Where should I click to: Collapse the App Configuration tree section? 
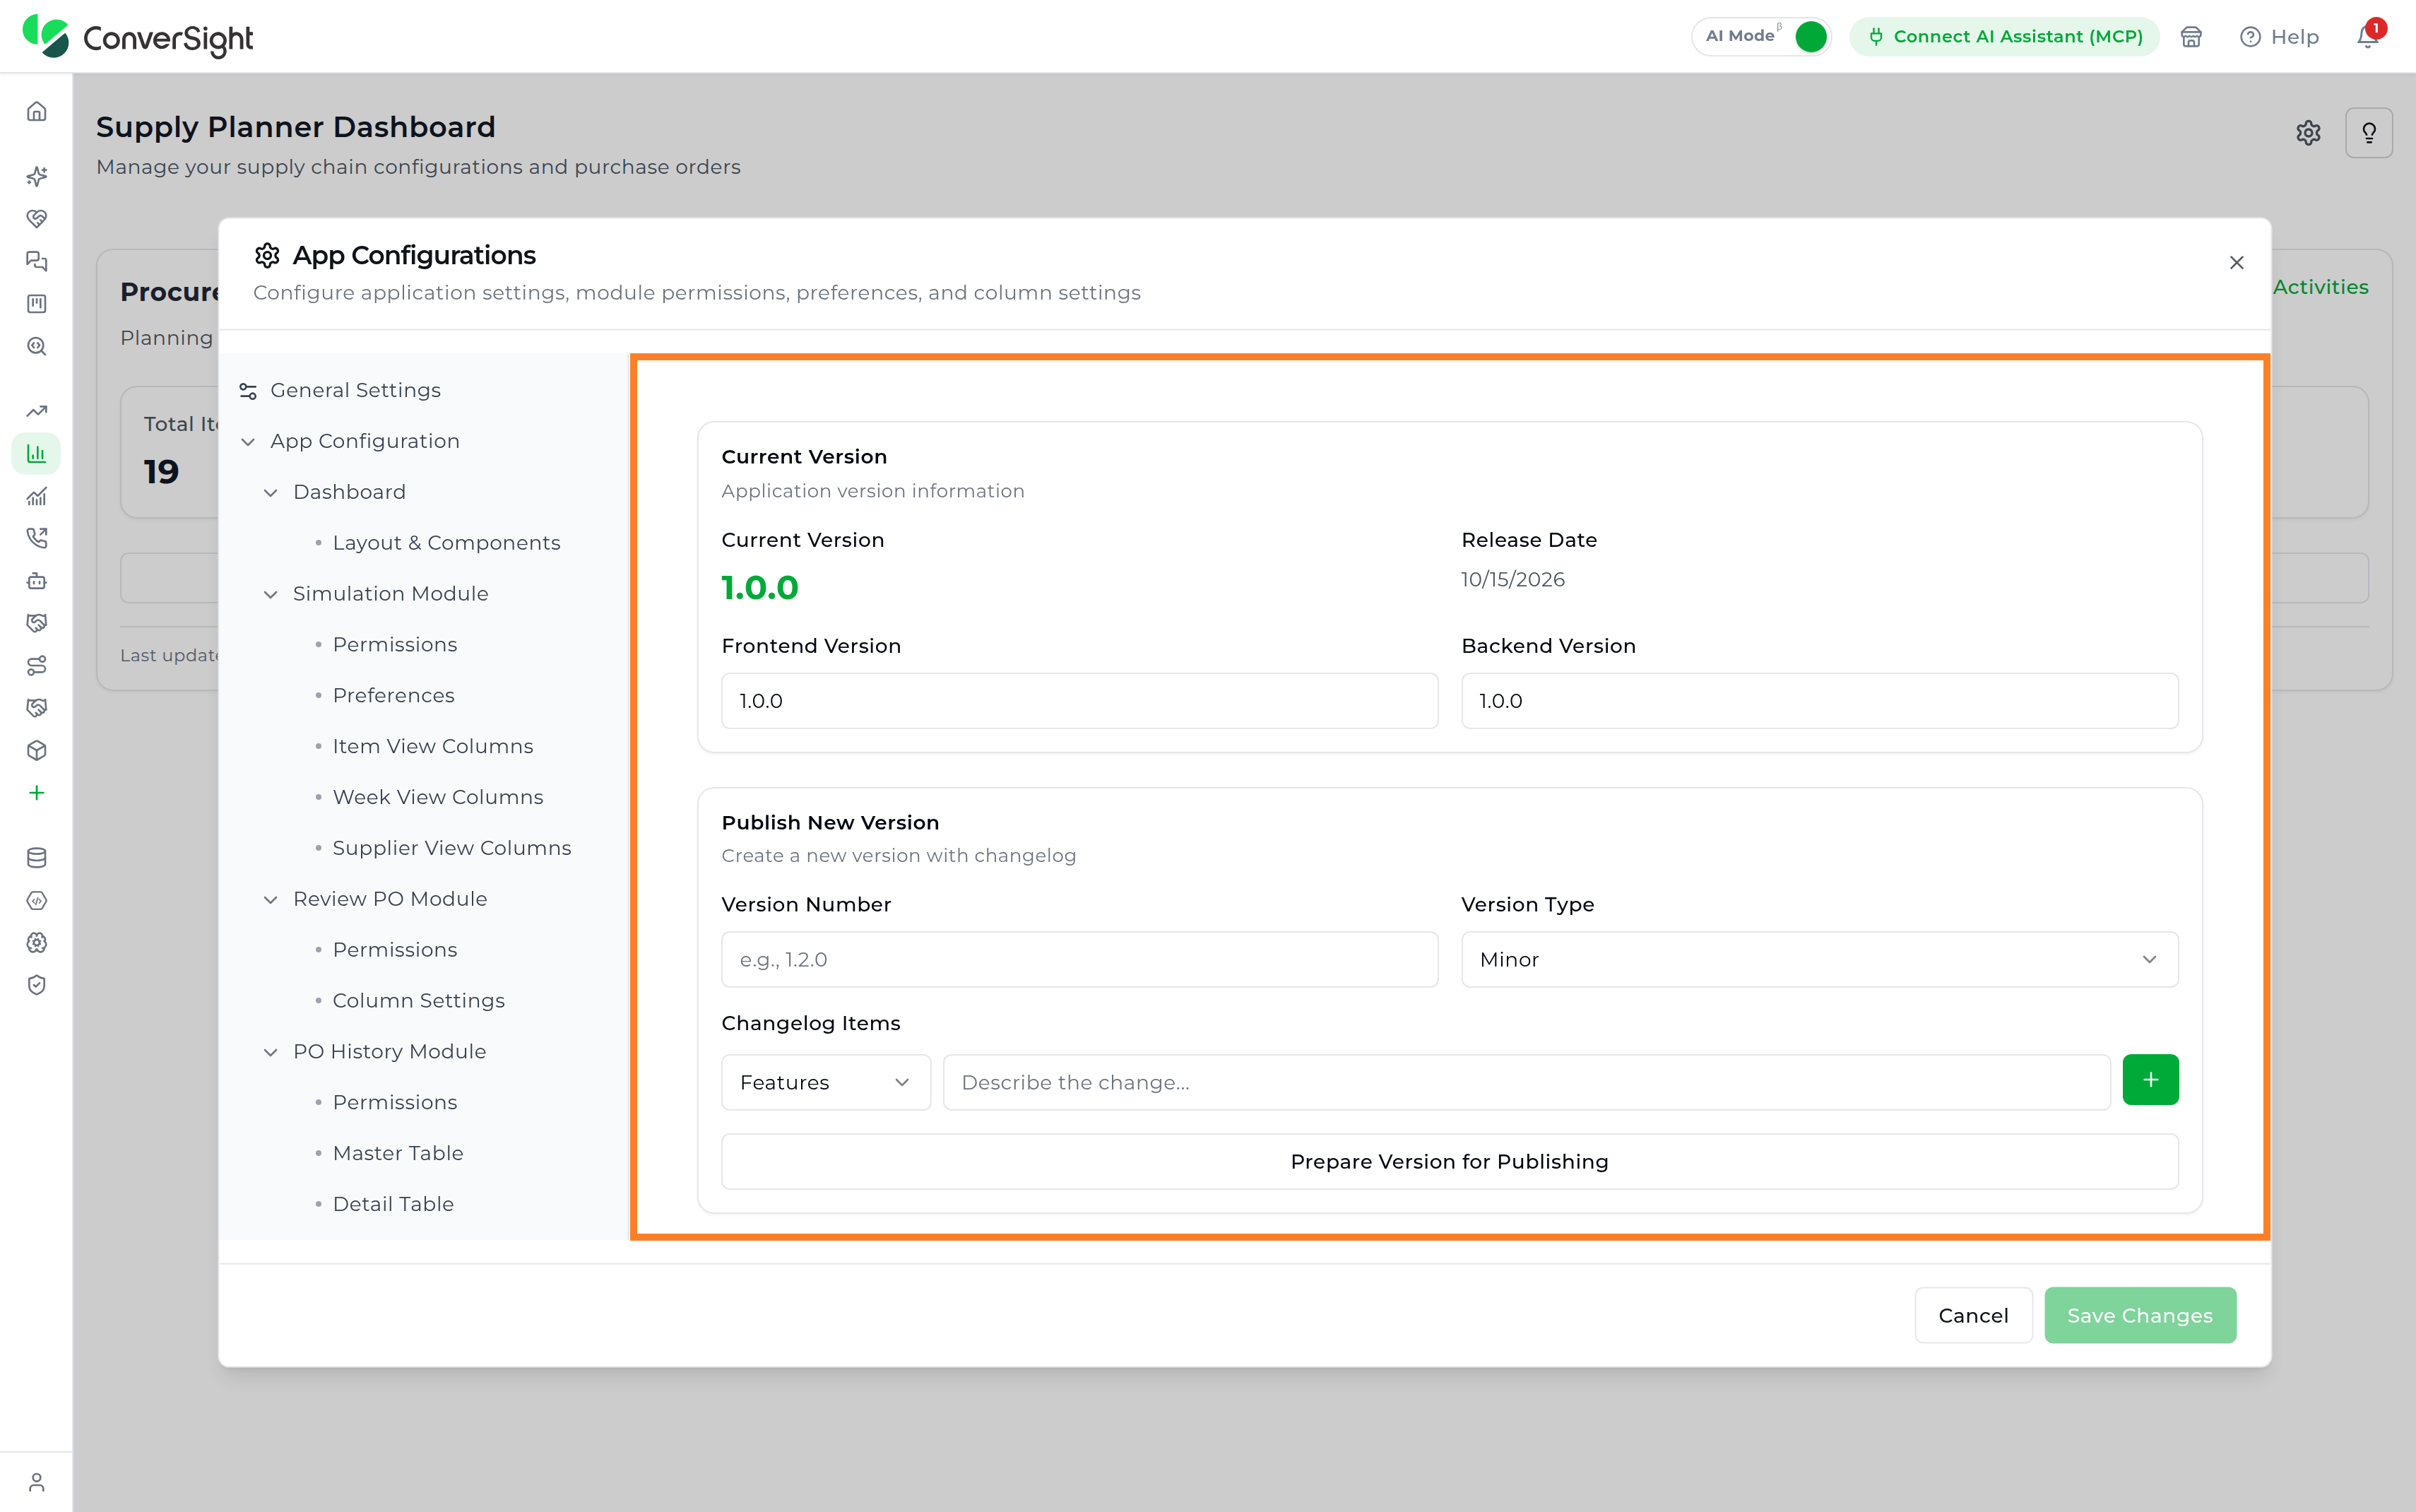249,441
